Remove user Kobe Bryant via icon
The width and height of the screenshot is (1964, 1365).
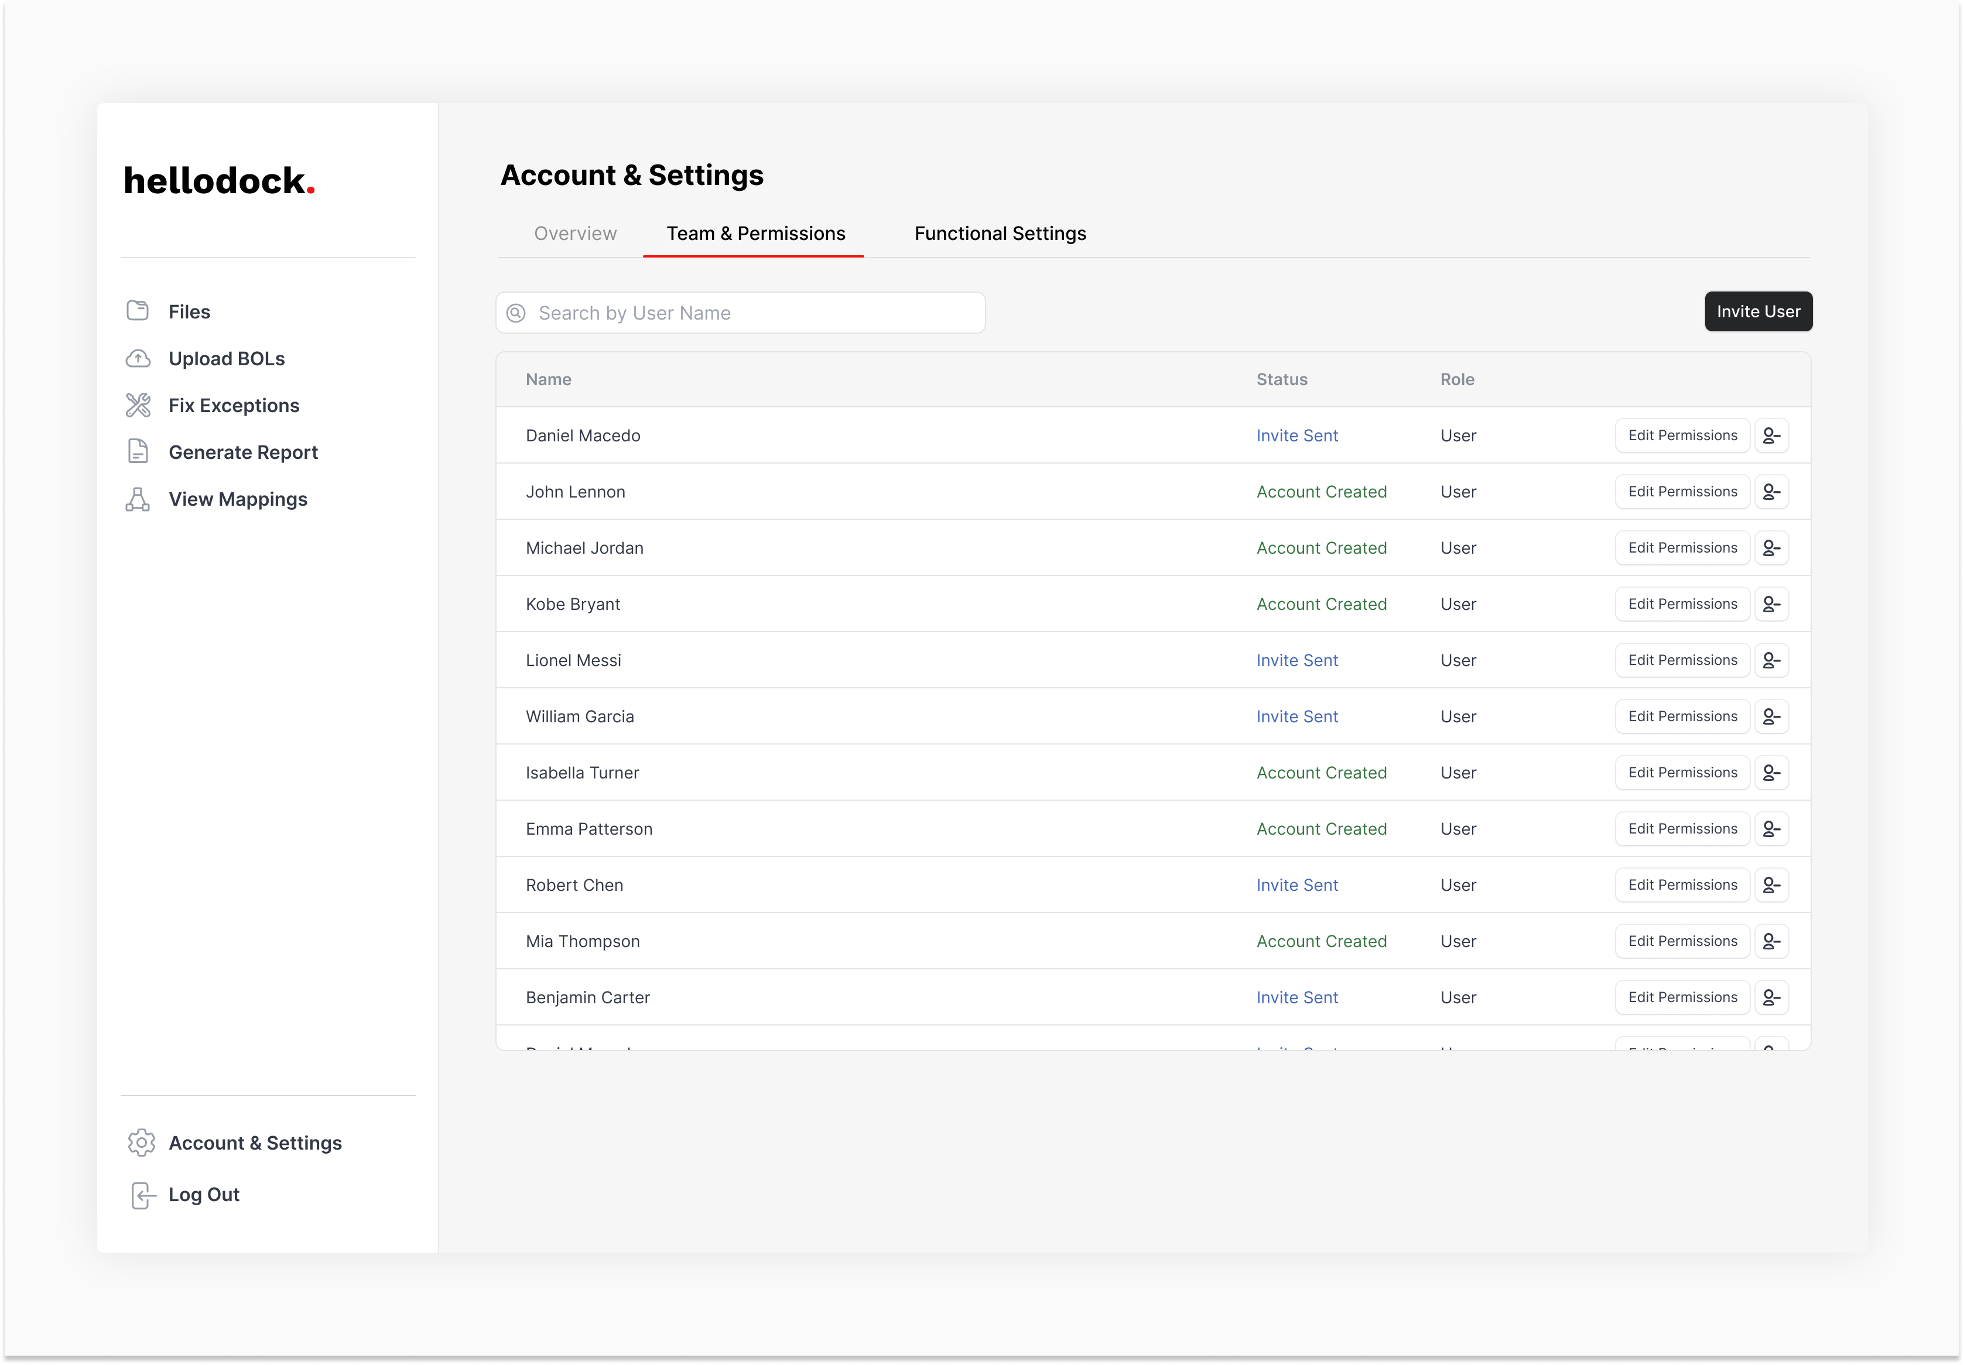tap(1771, 604)
